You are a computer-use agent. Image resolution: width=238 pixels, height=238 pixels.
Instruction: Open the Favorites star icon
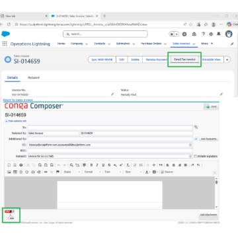click(171, 34)
